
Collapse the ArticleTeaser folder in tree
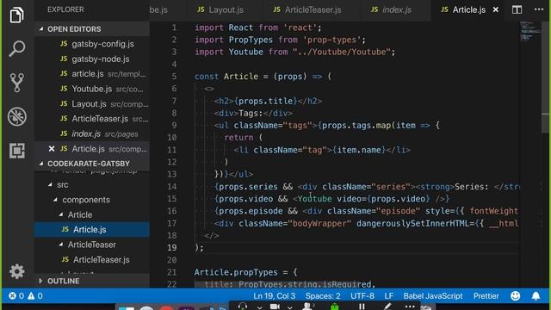pos(61,245)
